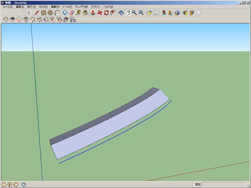This screenshot has height=188, width=251.
Task: Select the Pencil line tool
Action: coord(37,13)
